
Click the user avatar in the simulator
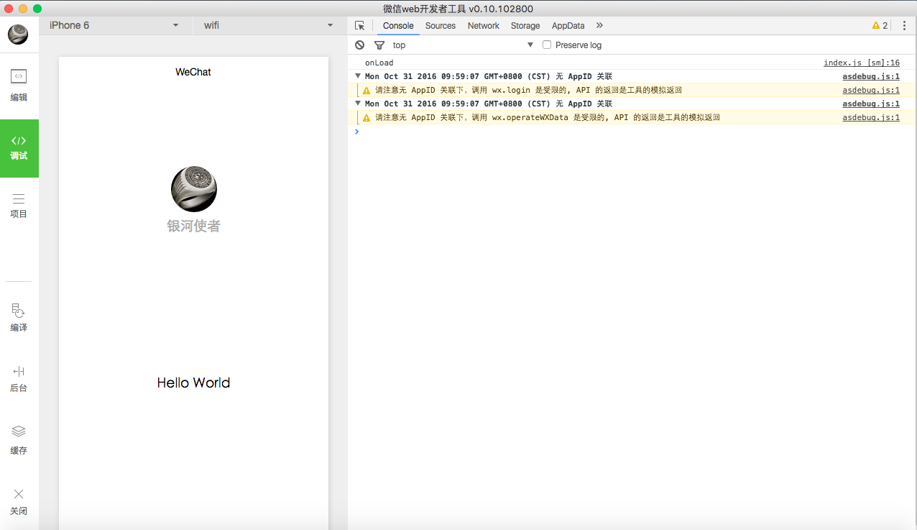tap(194, 189)
